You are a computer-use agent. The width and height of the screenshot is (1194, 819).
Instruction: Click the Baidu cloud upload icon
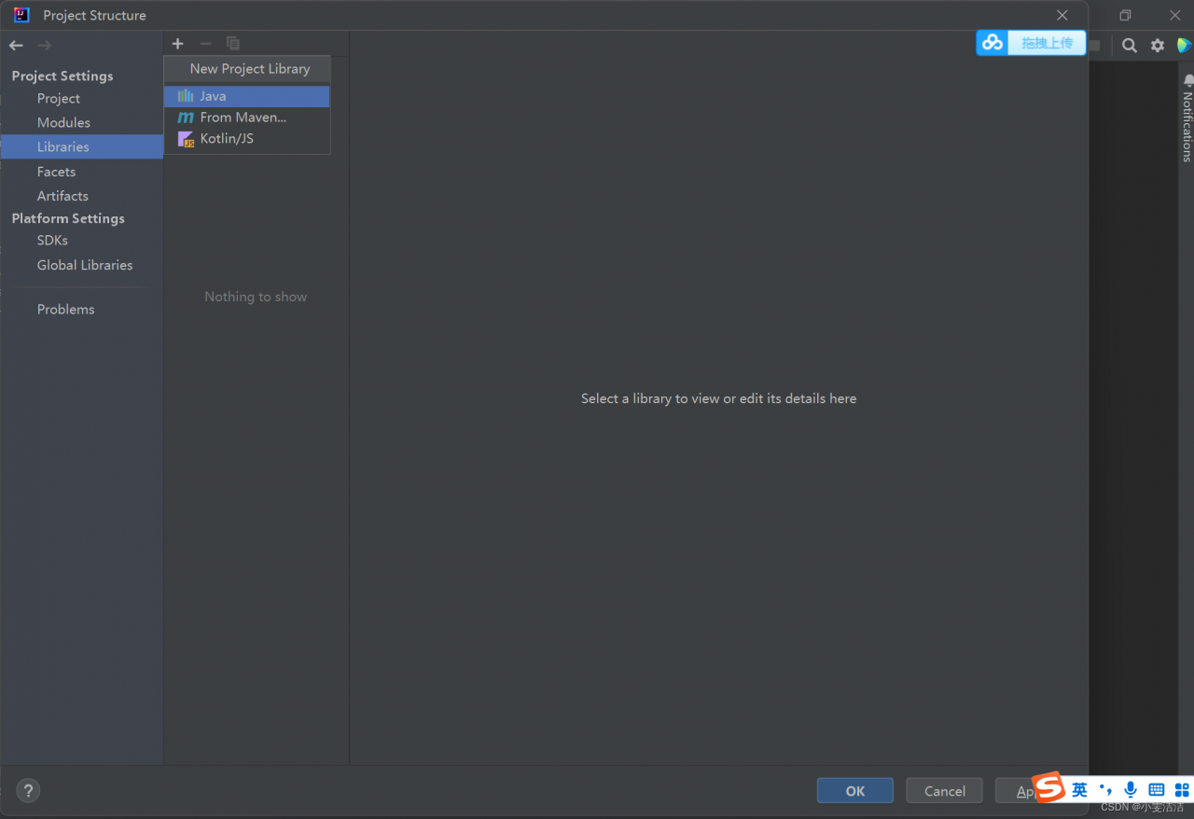click(x=993, y=43)
